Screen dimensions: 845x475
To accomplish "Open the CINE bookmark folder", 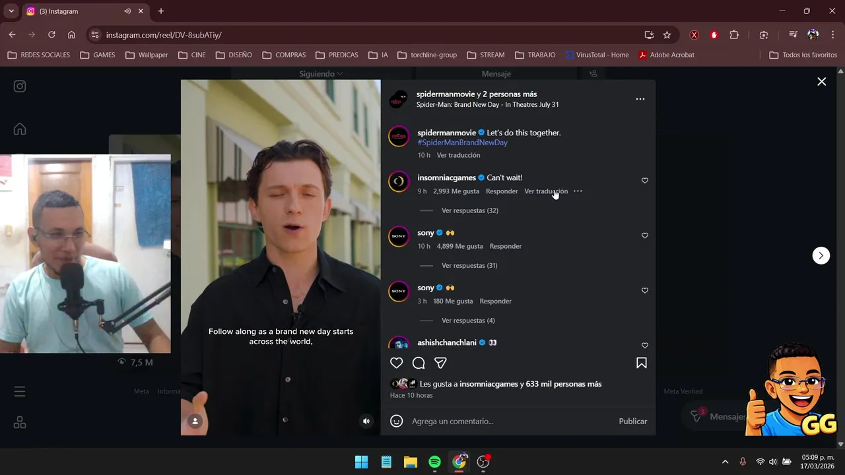I will click(x=192, y=55).
